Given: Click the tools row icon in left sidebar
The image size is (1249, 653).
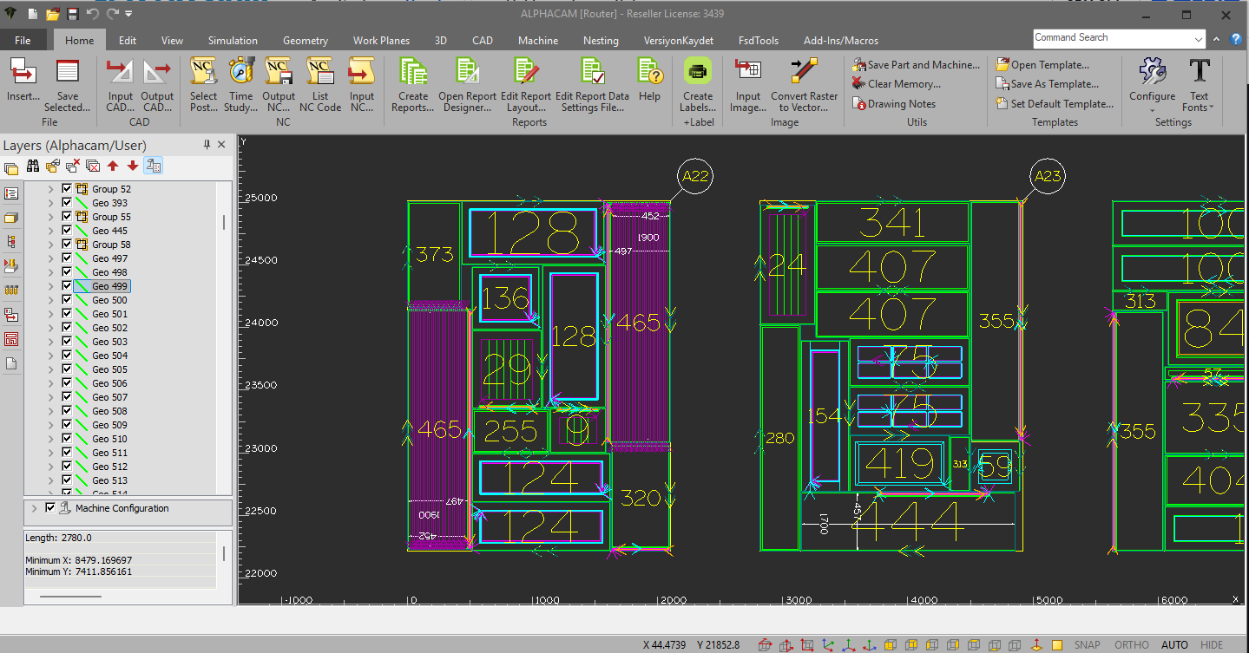Looking at the screenshot, I should click(x=11, y=290).
